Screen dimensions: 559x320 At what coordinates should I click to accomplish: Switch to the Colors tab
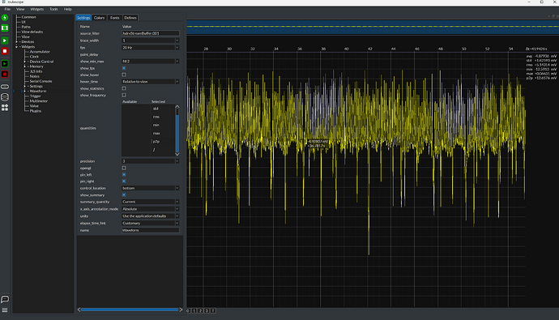[99, 18]
